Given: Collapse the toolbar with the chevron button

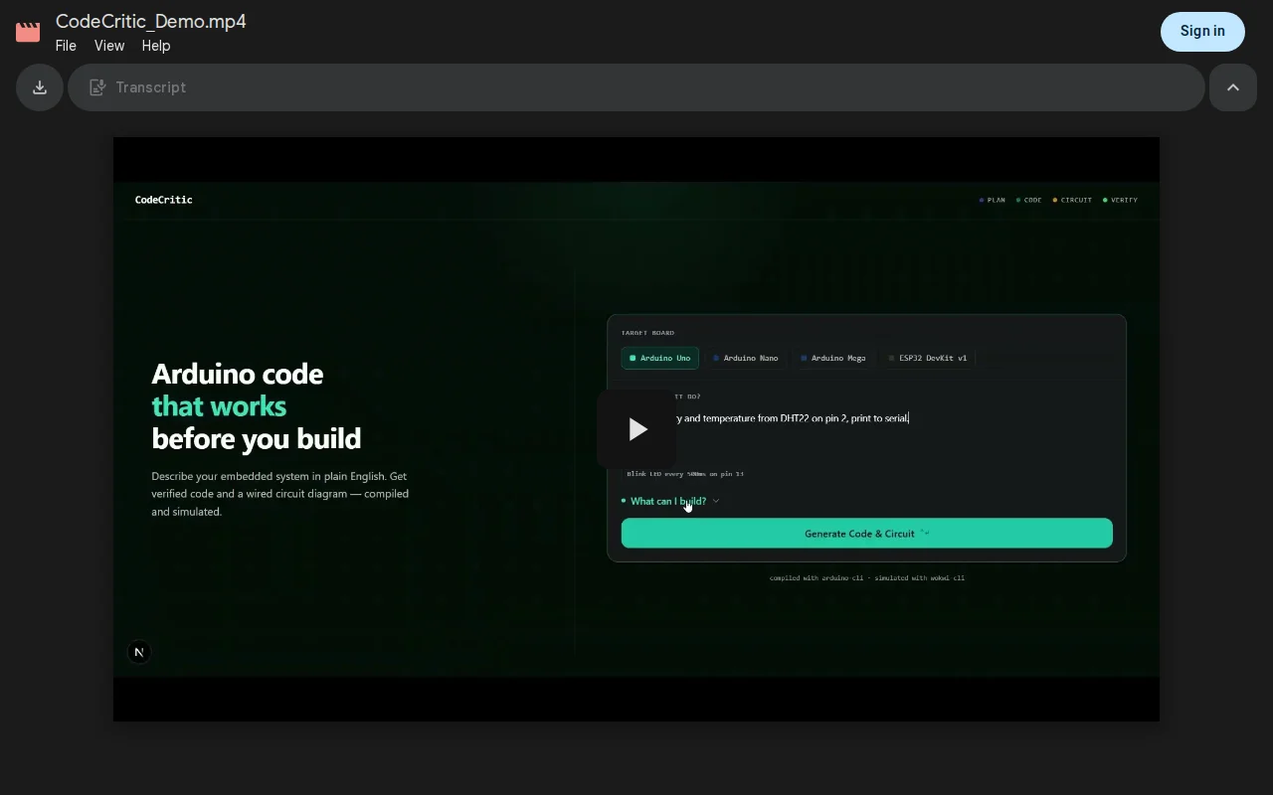Looking at the screenshot, I should coord(1233,87).
